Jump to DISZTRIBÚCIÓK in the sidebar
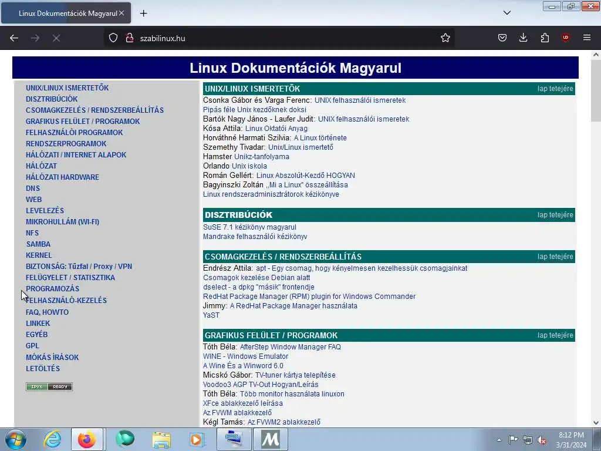Viewport: 601px width, 451px height. 52,99
